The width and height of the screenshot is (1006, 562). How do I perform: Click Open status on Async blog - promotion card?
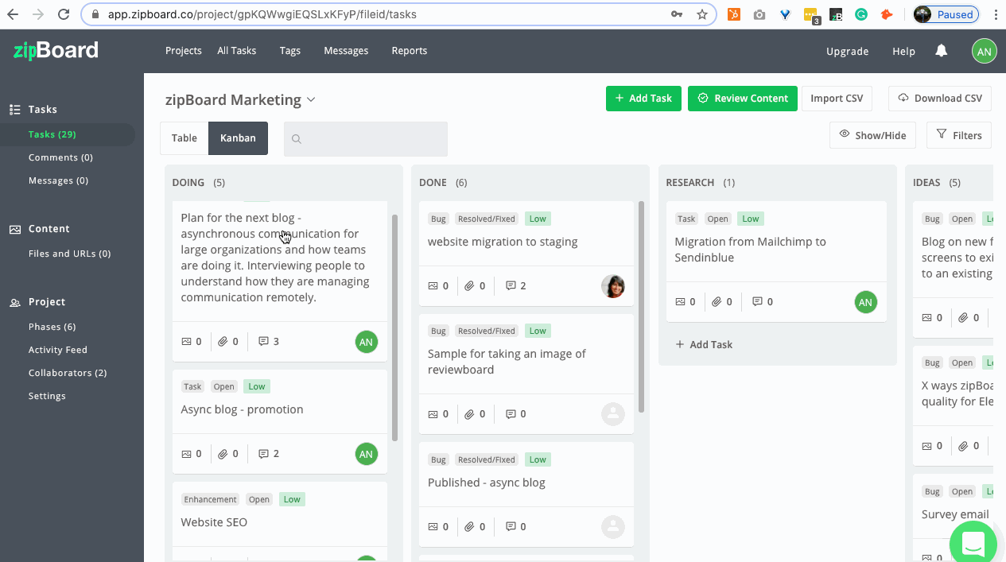(223, 386)
